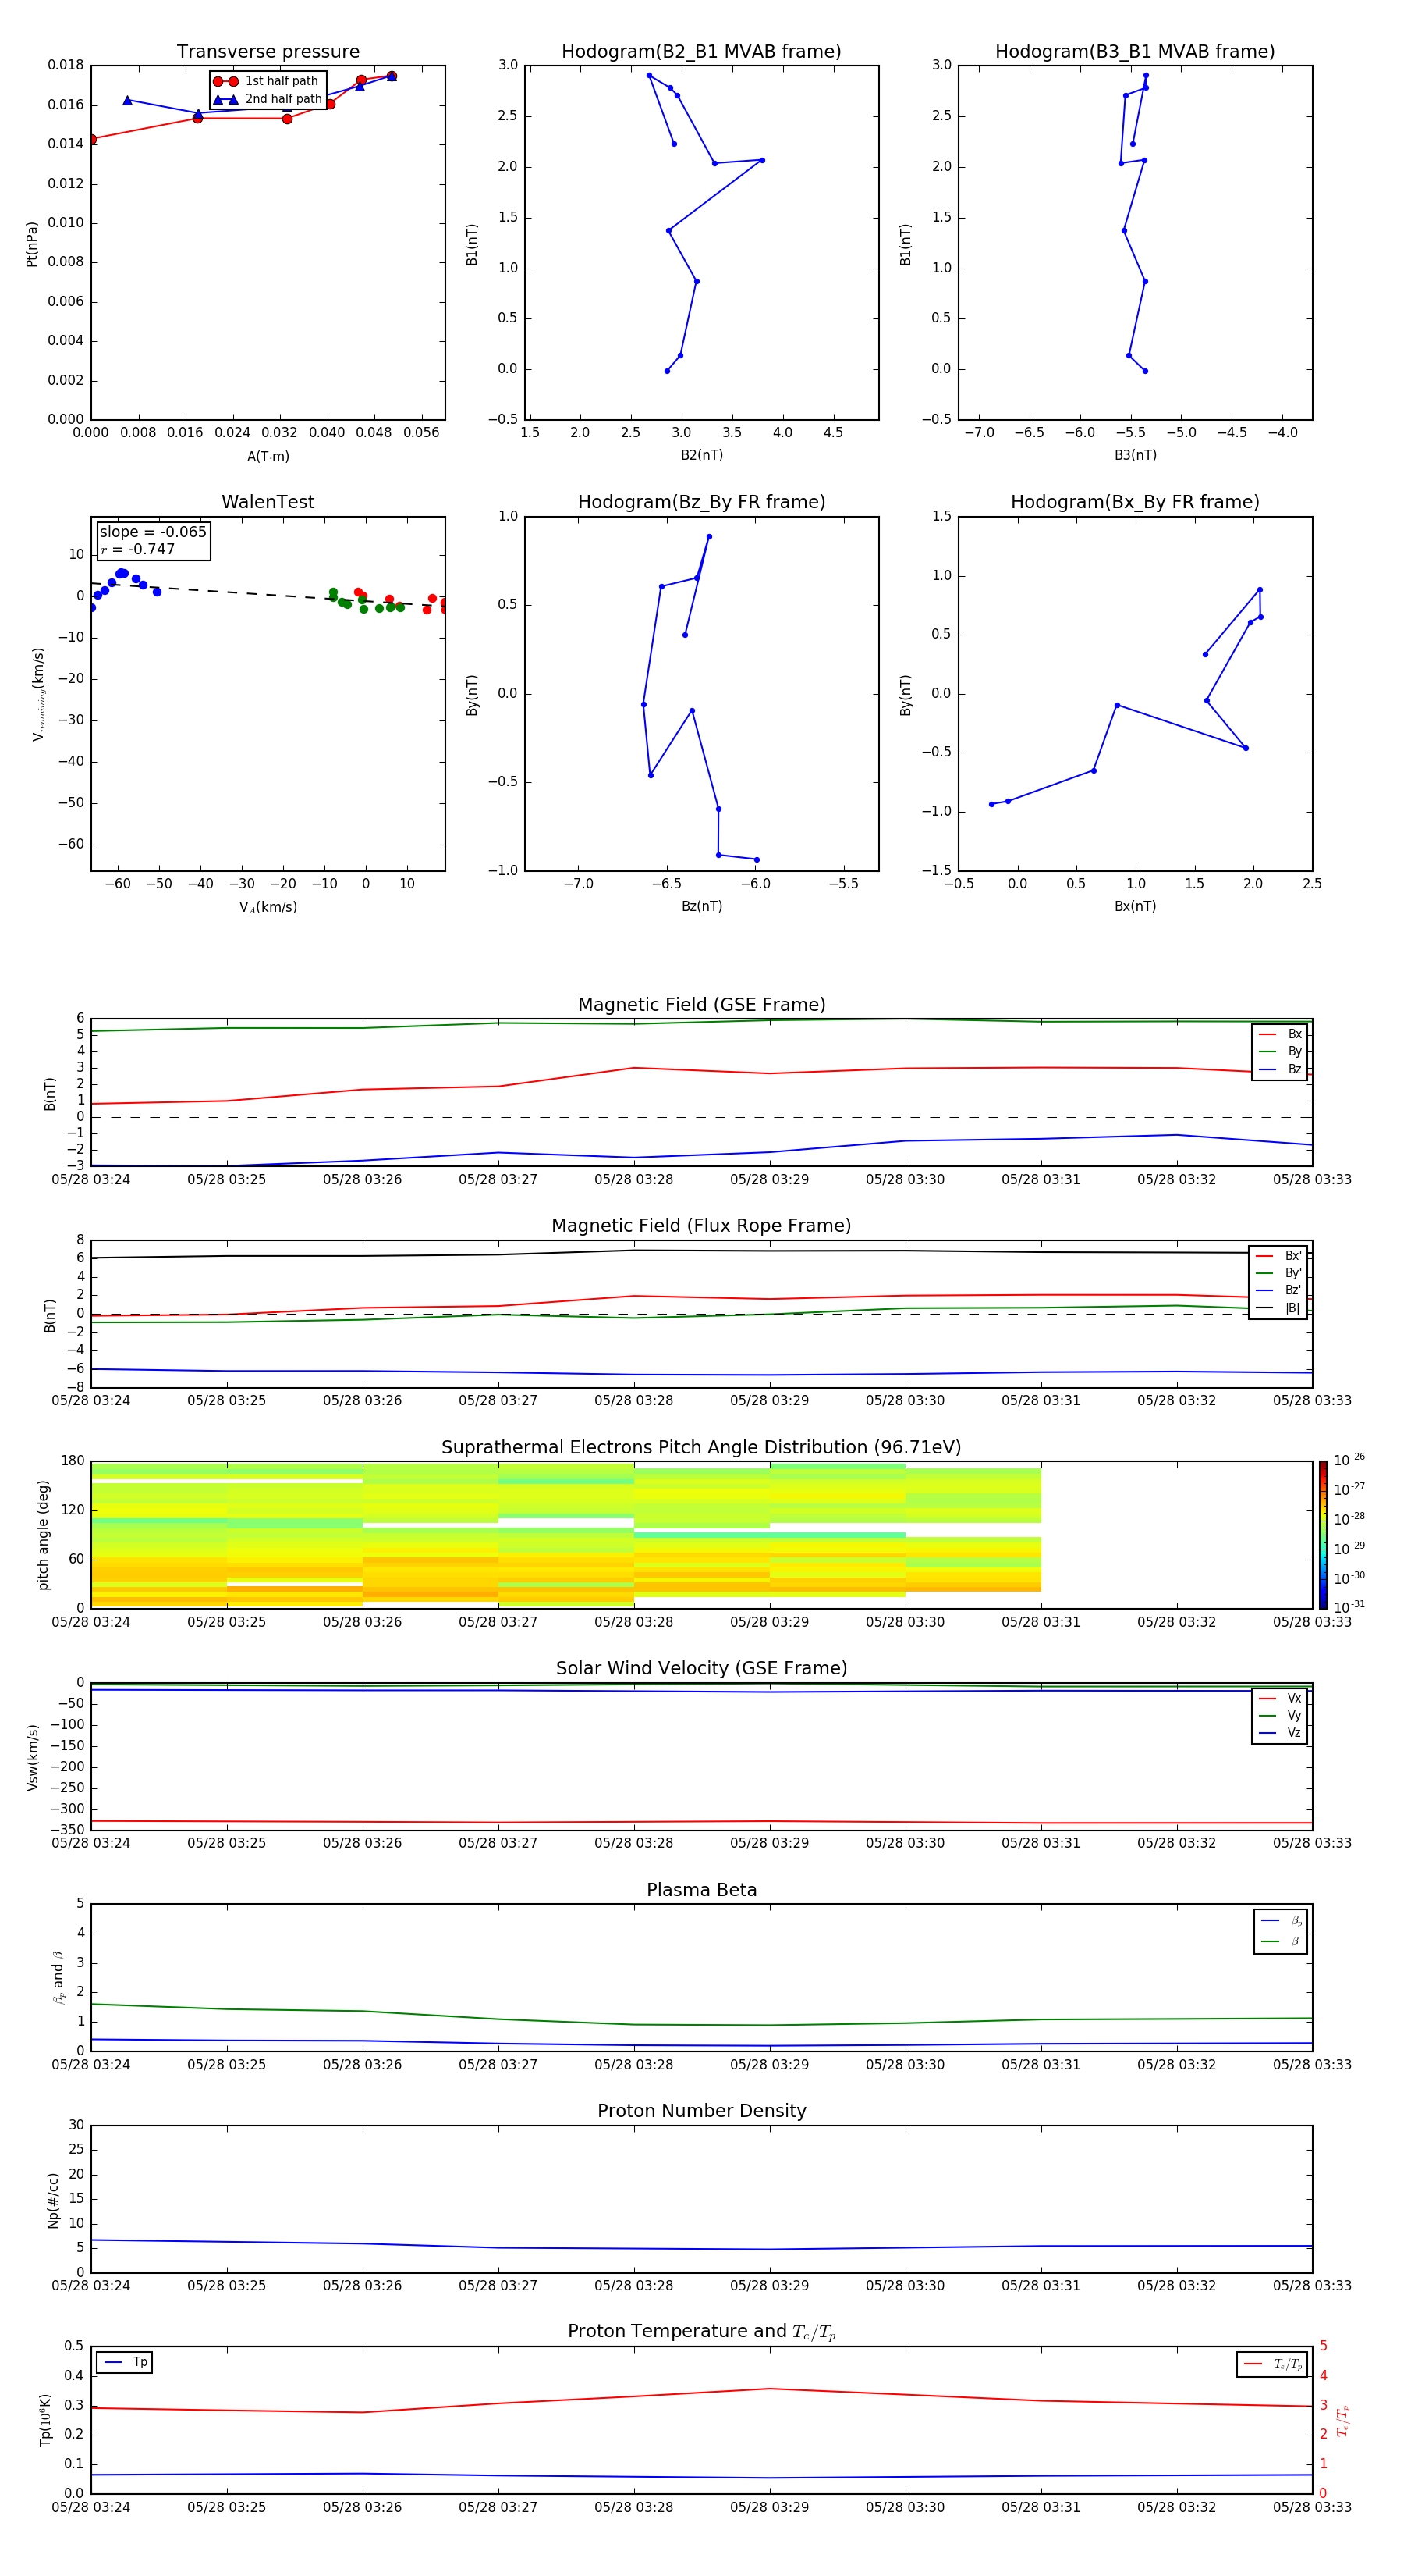1404x2576 pixels.
Task: Click 'Pt(nPa)' y-axis label
Action: (x=32, y=244)
